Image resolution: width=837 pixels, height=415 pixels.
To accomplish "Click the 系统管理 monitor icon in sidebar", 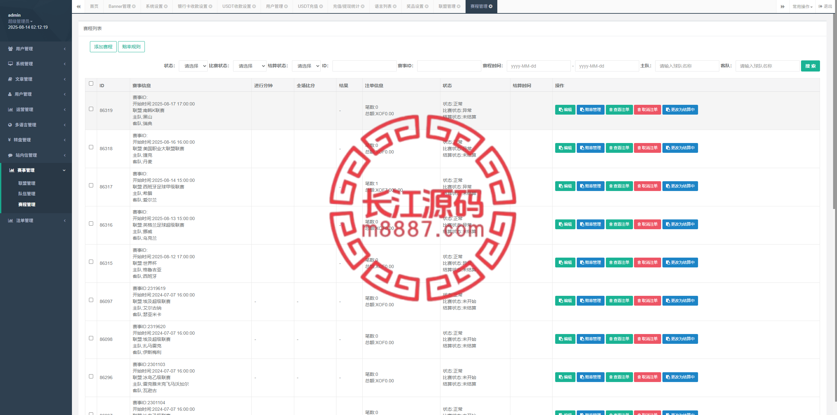I will coord(10,64).
